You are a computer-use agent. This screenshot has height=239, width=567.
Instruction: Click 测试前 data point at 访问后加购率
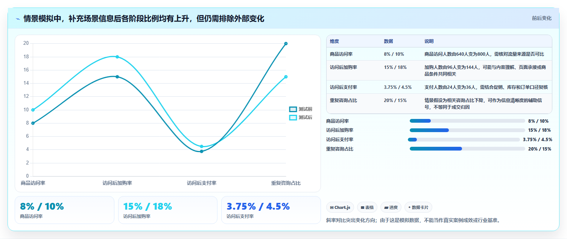[117, 77]
